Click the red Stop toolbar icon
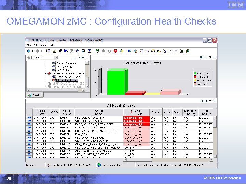 tap(115, 51)
